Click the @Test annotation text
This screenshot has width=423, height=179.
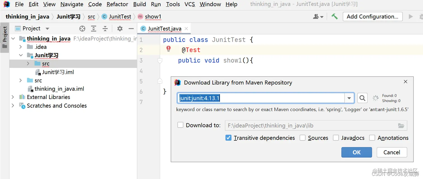pyautogui.click(x=191, y=50)
